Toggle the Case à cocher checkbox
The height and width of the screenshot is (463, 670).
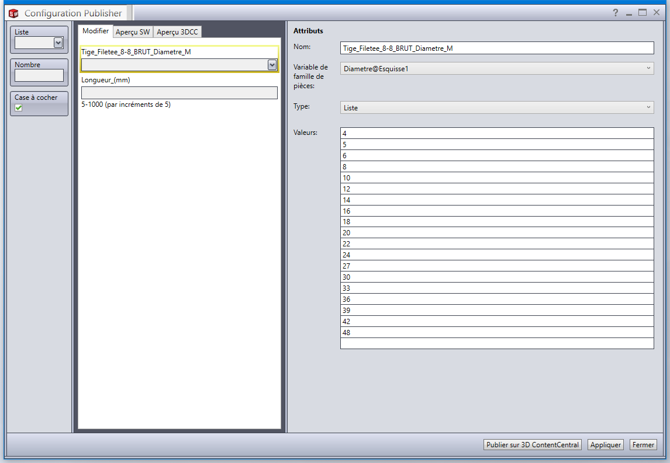point(19,107)
